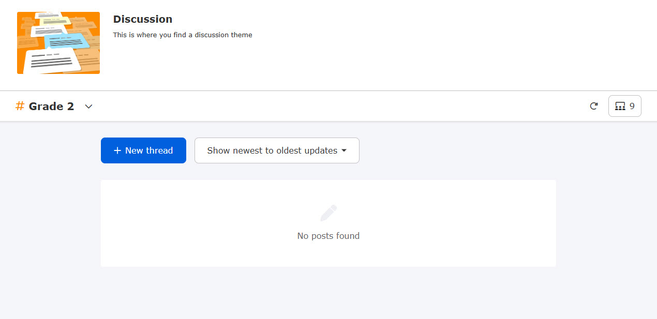Click the 'No posts found' message

pos(328,236)
